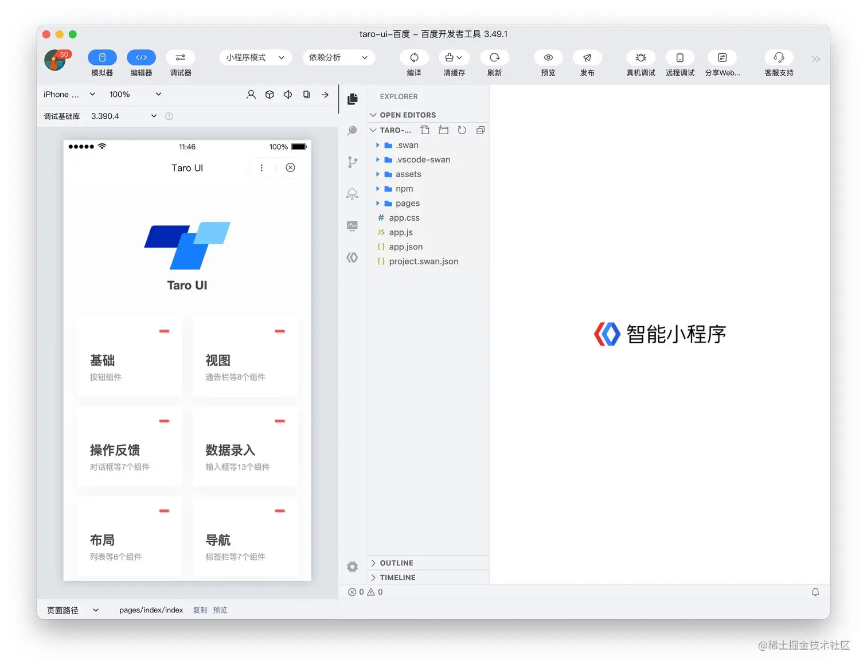Click the help question mark beside 调试基础库
The image size is (867, 668).
click(x=169, y=116)
